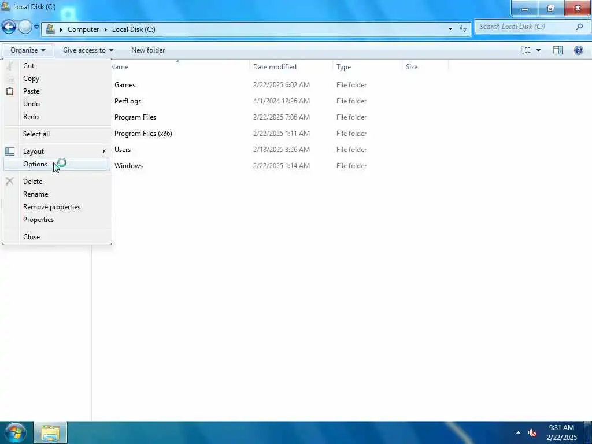Refresh the Local Disk (C:) view
Screen dimensions: 592x444
(463, 29)
